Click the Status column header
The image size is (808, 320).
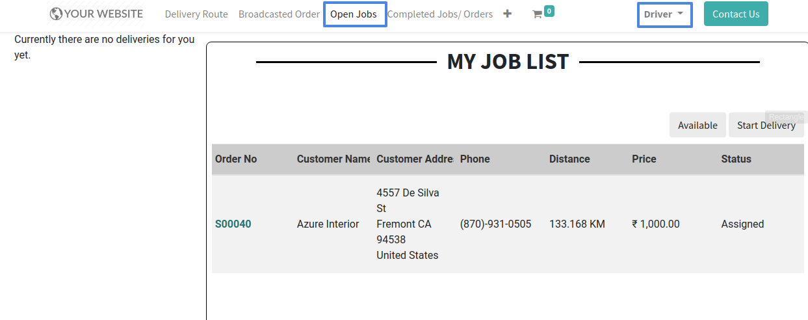click(x=736, y=159)
